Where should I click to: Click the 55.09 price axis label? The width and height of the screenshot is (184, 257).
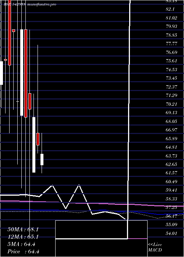tap(171, 225)
